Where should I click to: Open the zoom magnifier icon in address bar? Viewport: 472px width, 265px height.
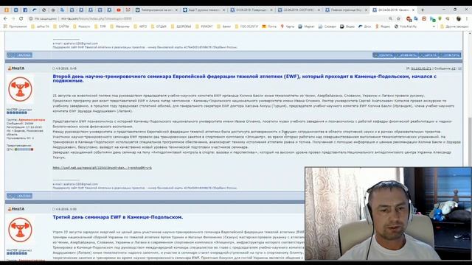point(390,18)
